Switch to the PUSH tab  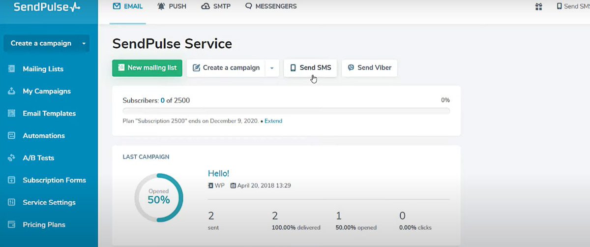[x=172, y=7]
